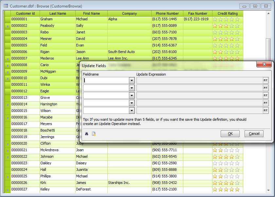Image resolution: width=275 pixels, height=197 pixels.
Task: Click phone number (914) 555-3800
Action: [164, 176]
